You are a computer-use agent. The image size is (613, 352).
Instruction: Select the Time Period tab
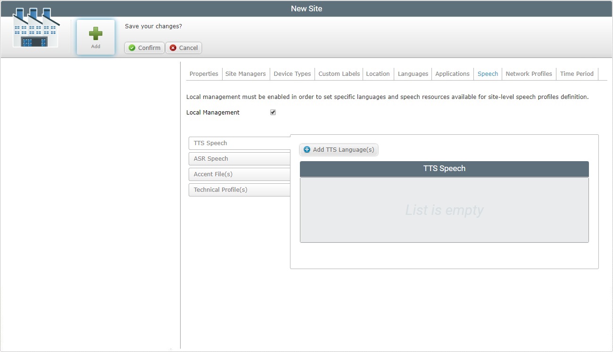576,74
